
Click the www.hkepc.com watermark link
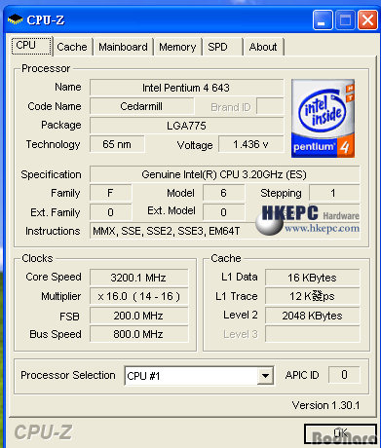coord(322,228)
